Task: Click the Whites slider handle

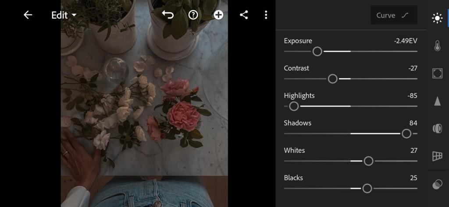Action: tap(368, 161)
